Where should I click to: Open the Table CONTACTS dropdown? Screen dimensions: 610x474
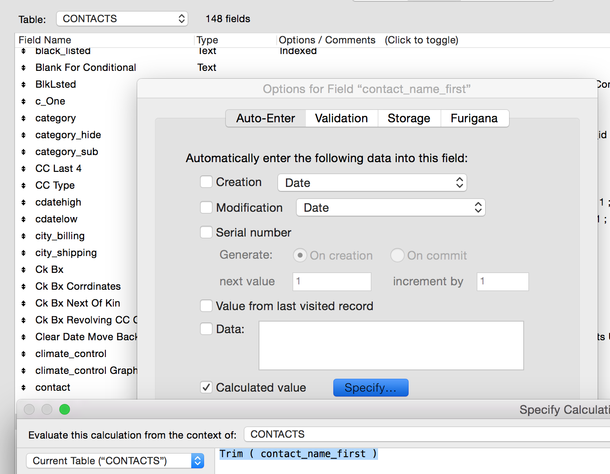[x=122, y=19]
